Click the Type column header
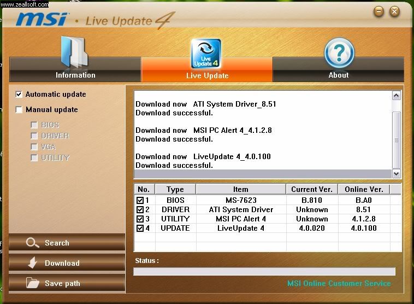 click(x=175, y=189)
